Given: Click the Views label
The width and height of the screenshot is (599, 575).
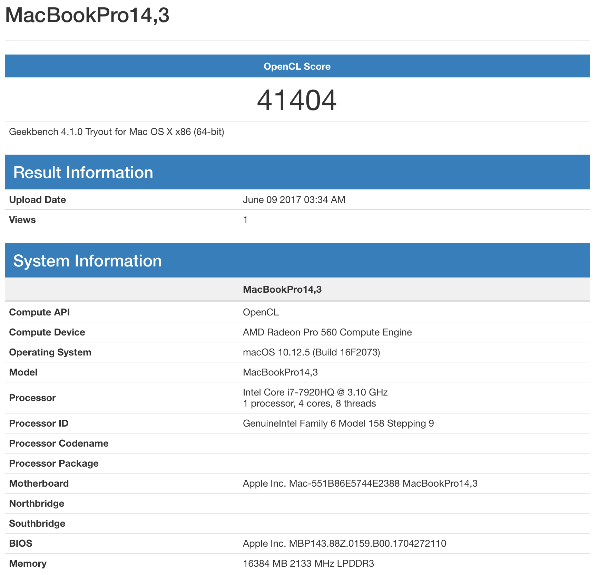Looking at the screenshot, I should [22, 220].
